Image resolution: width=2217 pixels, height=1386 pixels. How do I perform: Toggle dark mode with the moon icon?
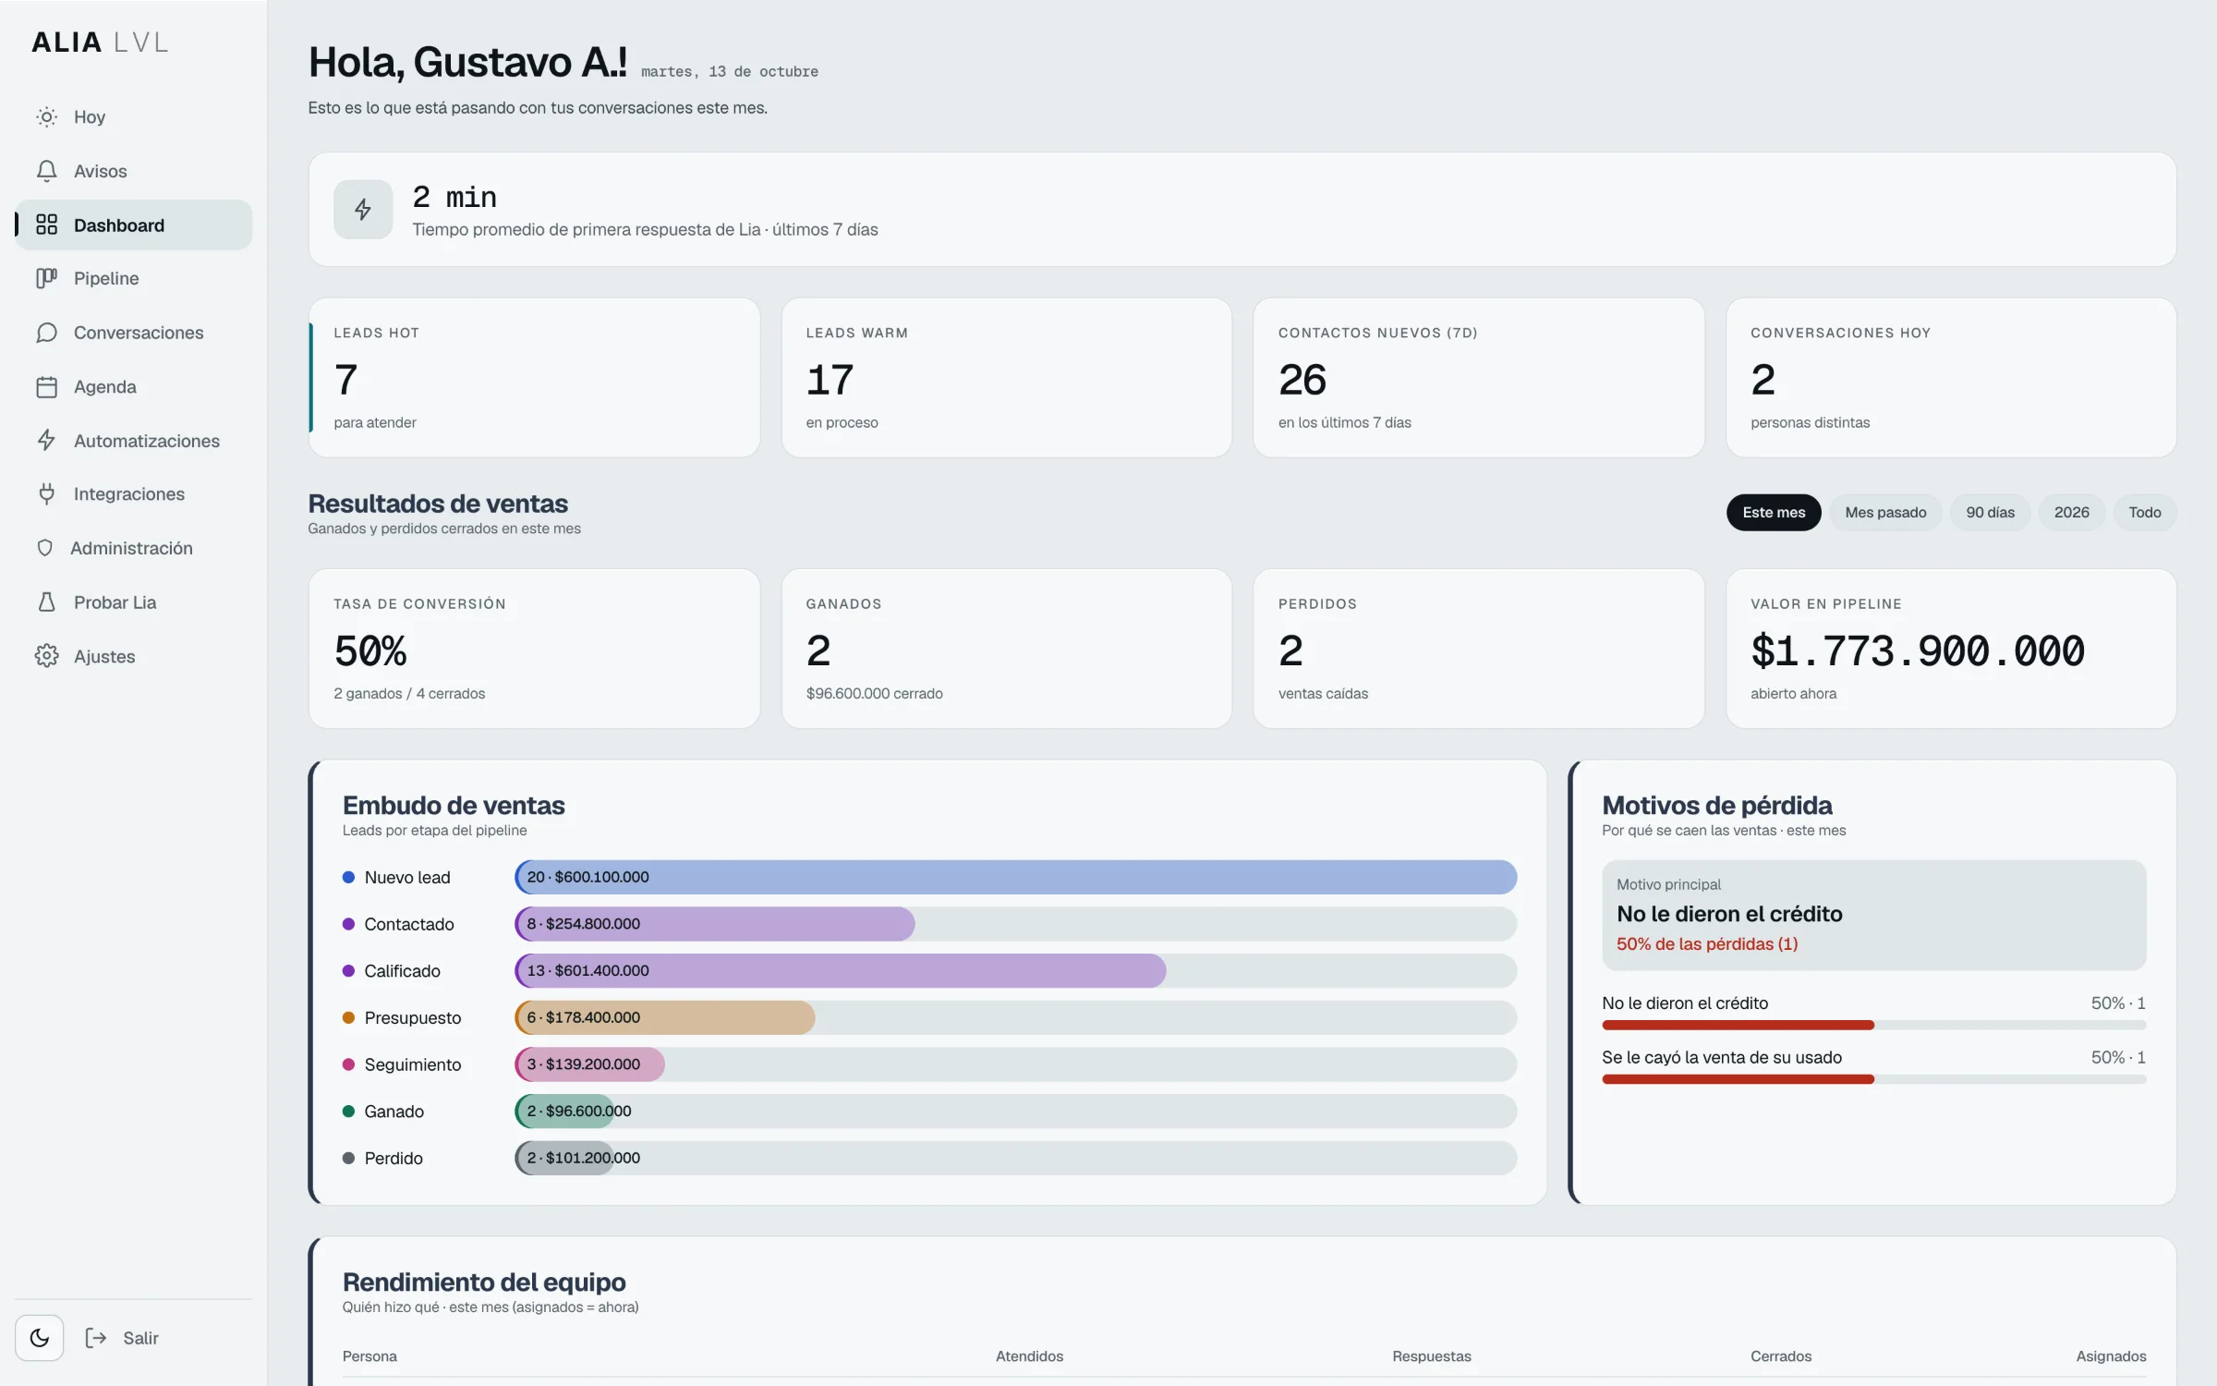point(39,1338)
